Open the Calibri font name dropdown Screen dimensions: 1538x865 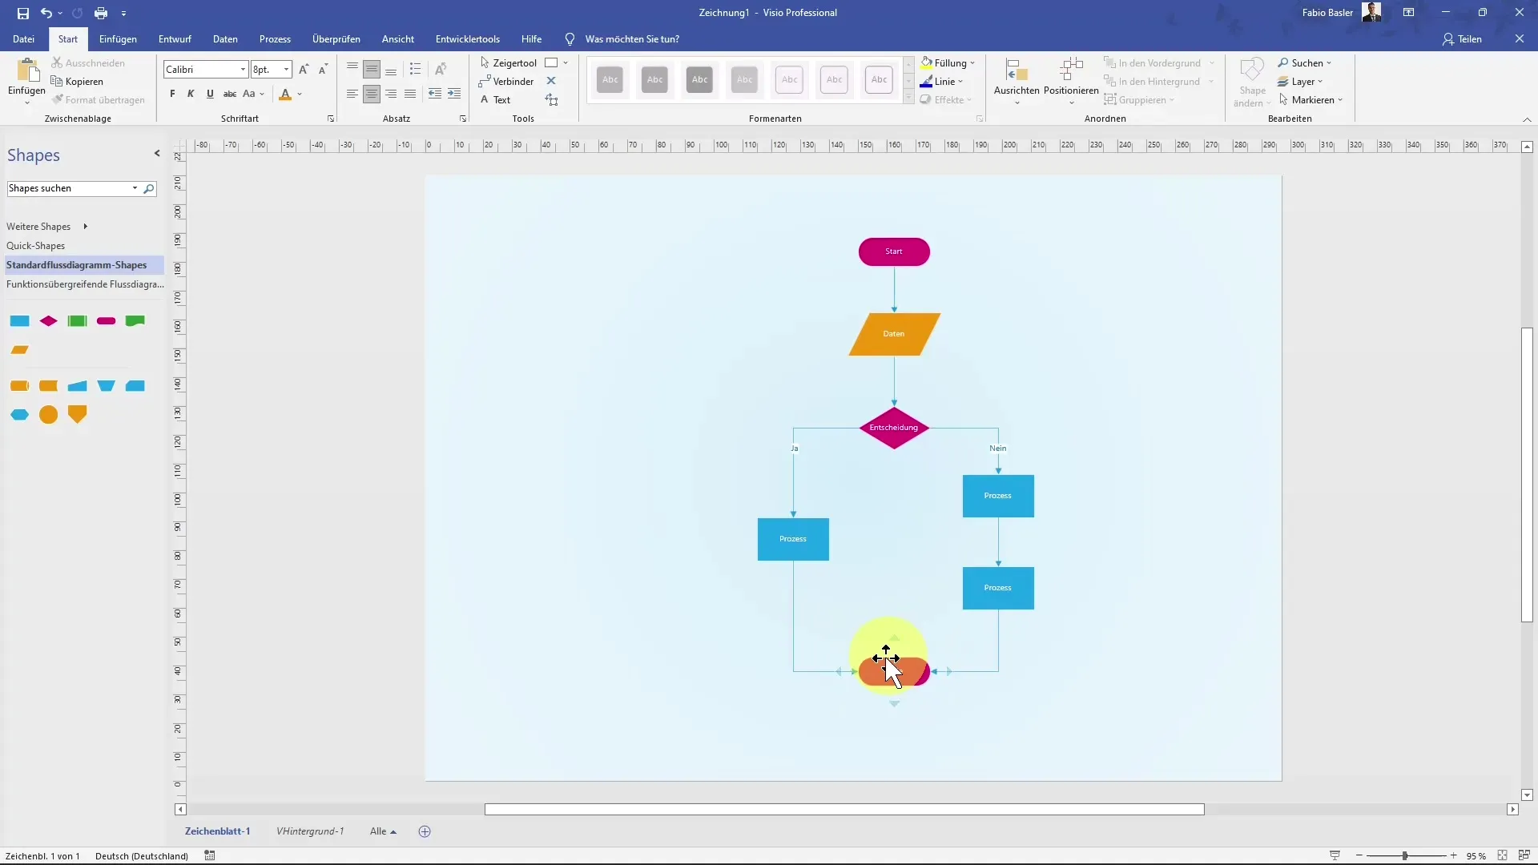tap(243, 70)
